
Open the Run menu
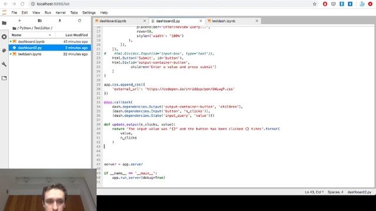point(48,12)
